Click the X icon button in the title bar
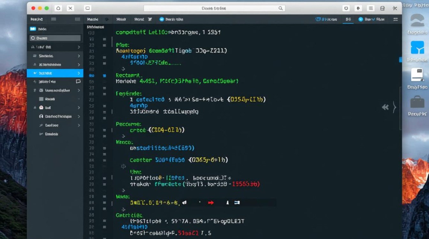Image resolution: width=429 pixels, height=239 pixels. point(71,9)
